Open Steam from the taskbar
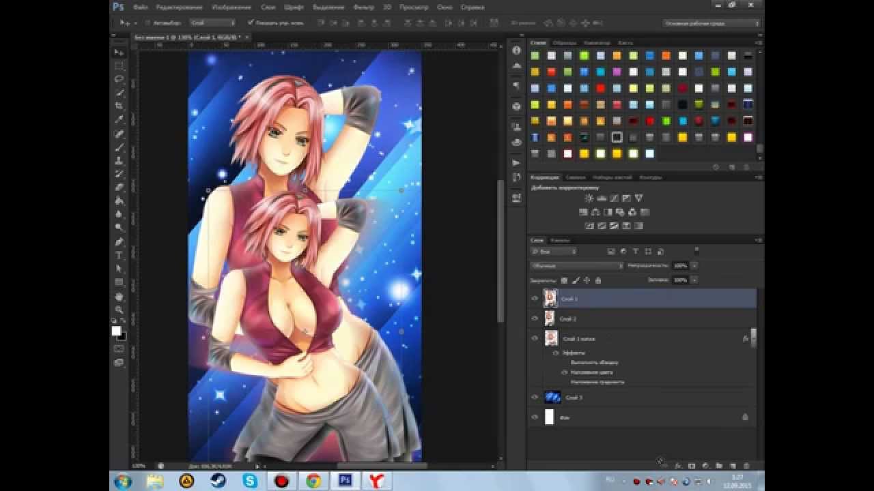Viewport: 874px width, 491px height. coord(218,481)
